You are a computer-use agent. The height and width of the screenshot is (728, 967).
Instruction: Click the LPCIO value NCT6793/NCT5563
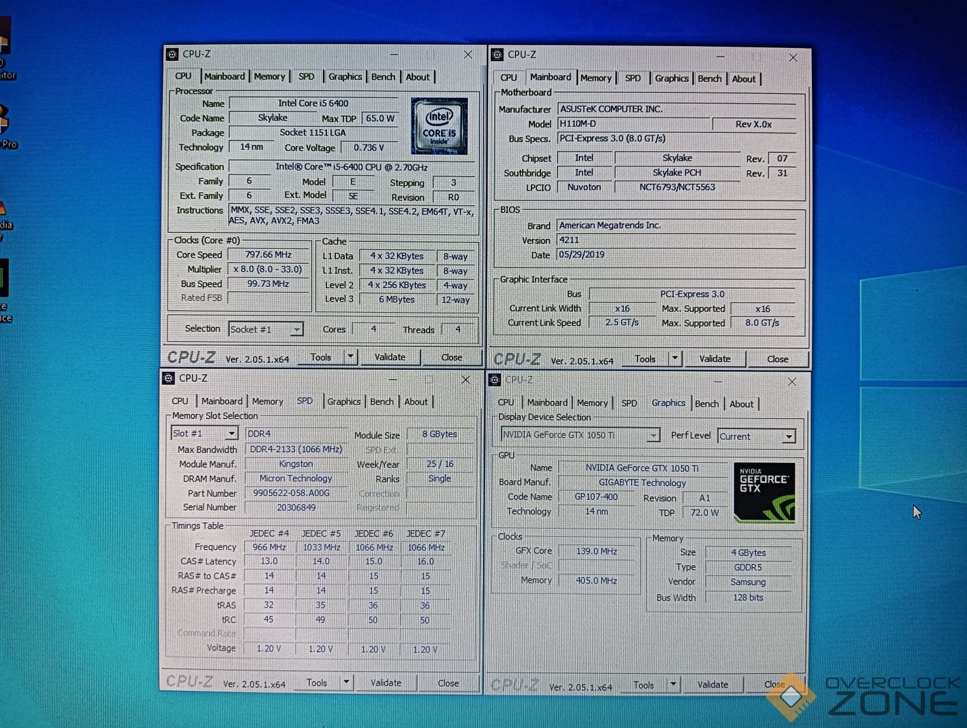tap(677, 187)
